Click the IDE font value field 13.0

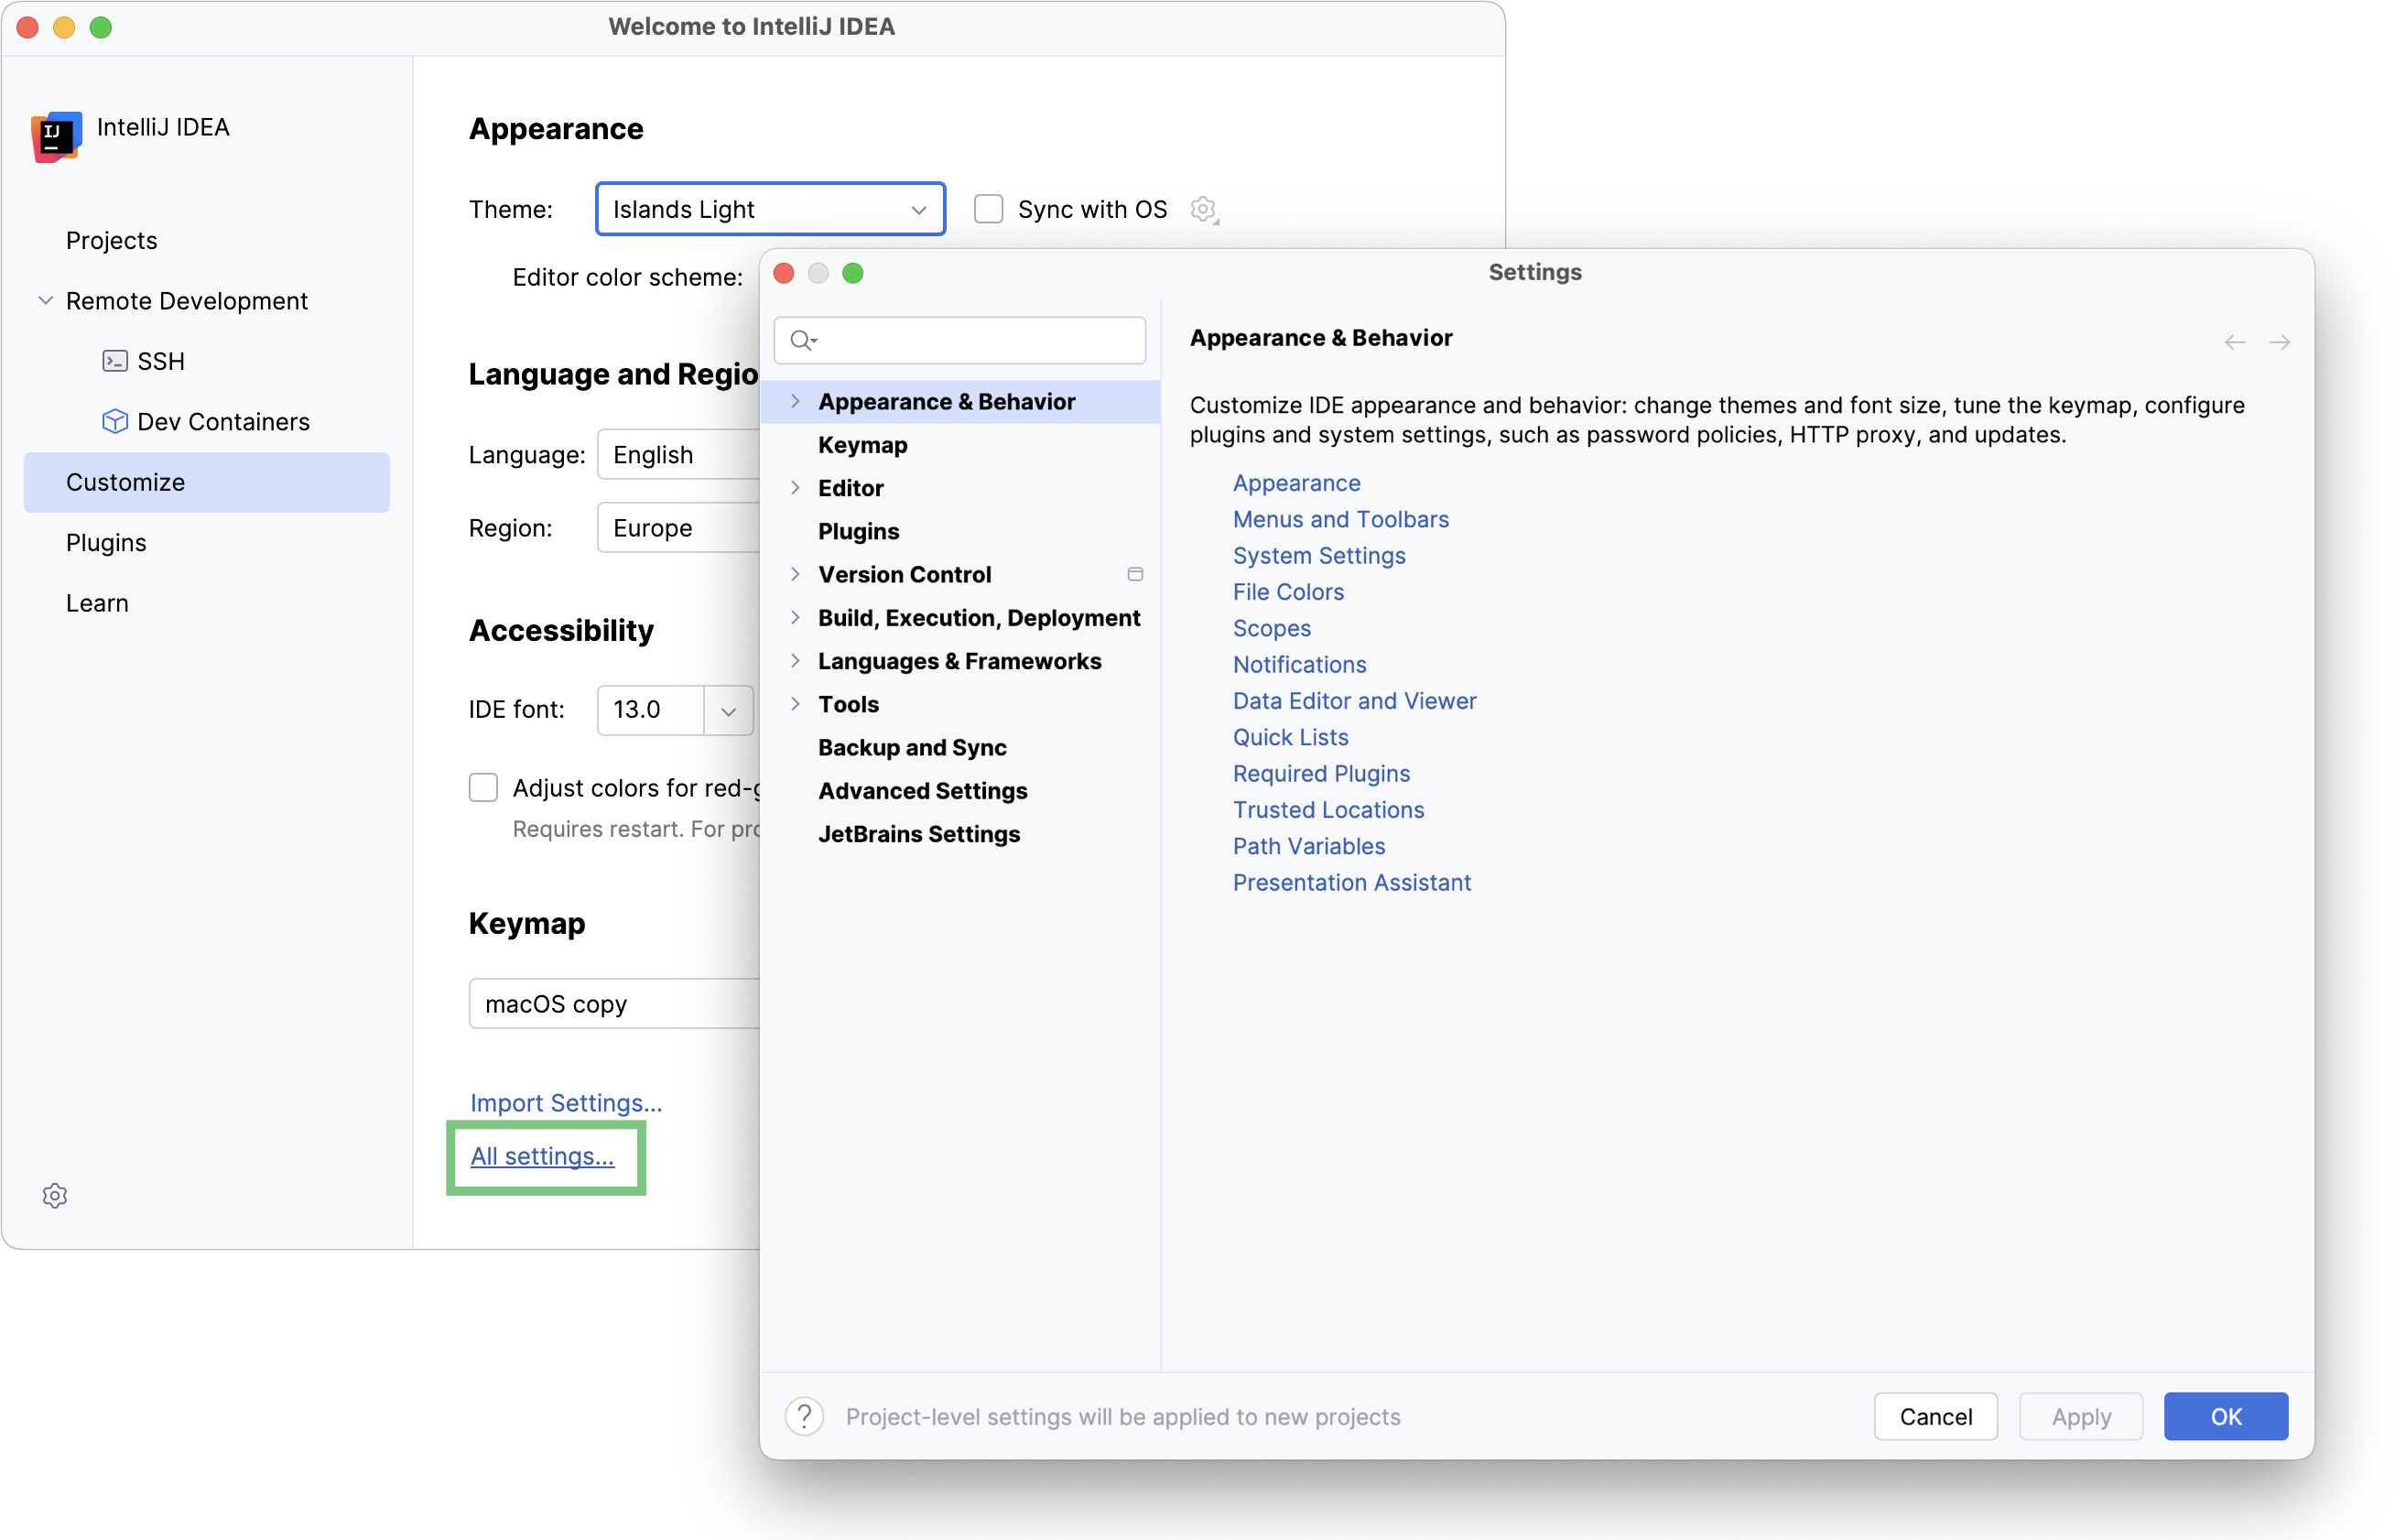point(651,711)
